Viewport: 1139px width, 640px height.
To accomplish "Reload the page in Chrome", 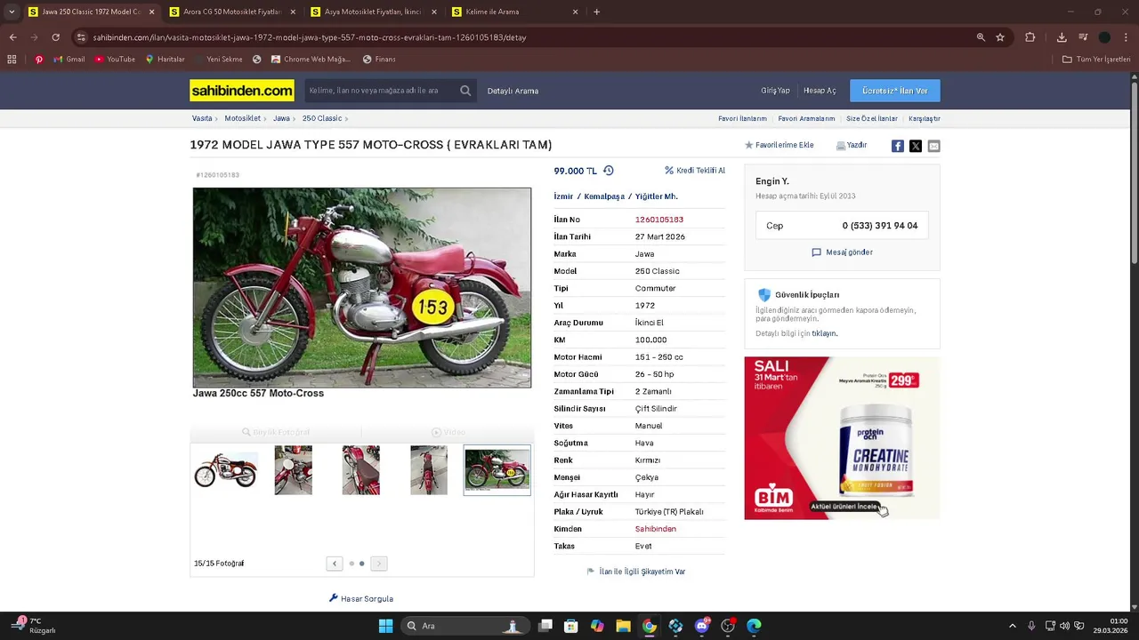I will 55,37.
